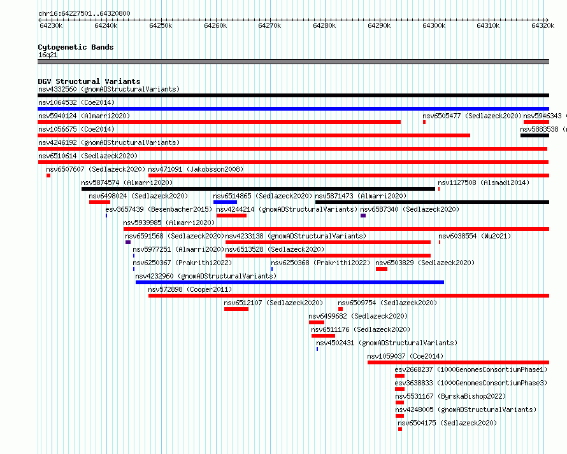Click nsv6587340 (Sedlazeck2020) label
Image resolution: width=567 pixels, height=454 pixels.
pyautogui.click(x=410, y=209)
